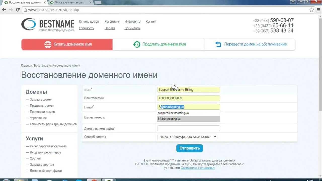This screenshot has height=181, width=322.
Task: Open a new browser tab
Action: 98,2
